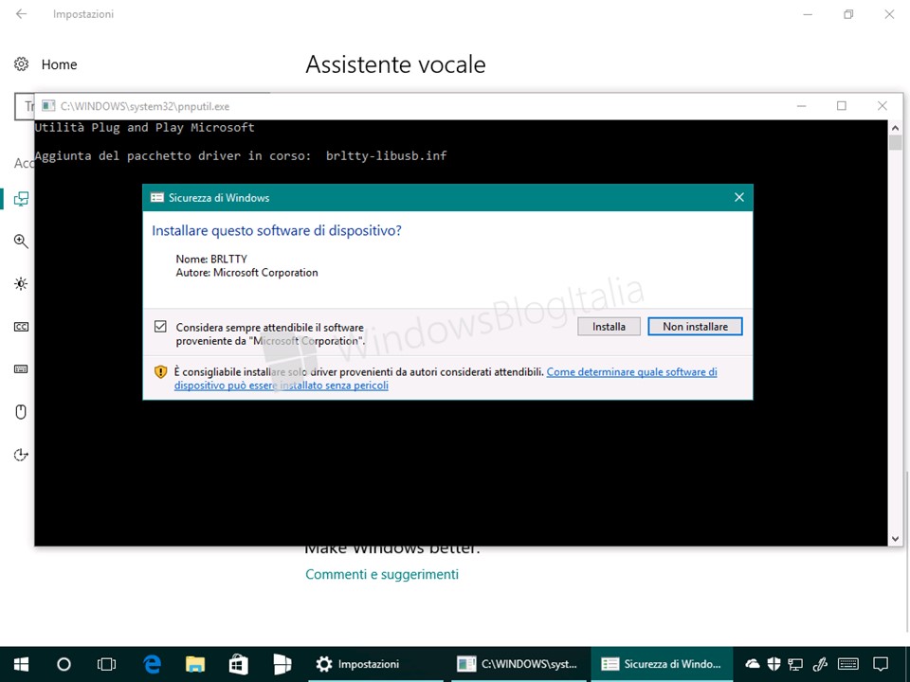
Task: Click the 'Assistente vocale' page heading
Action: click(x=395, y=64)
